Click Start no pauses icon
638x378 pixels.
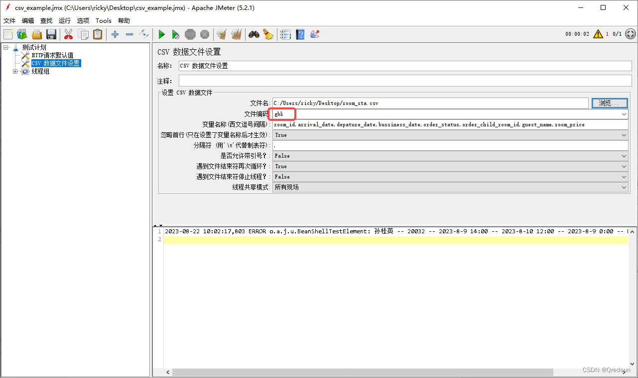pyautogui.click(x=176, y=34)
